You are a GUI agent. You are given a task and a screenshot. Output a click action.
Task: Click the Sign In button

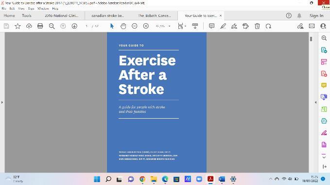pos(316,15)
